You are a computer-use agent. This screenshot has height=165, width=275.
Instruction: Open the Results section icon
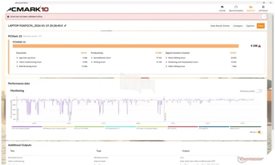[x=251, y=7]
